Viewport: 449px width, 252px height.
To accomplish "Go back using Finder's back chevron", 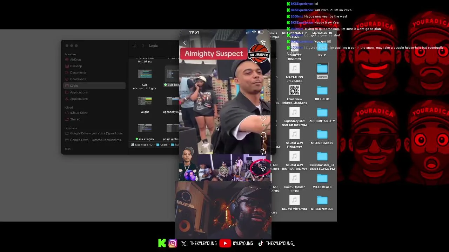I will click(x=135, y=45).
